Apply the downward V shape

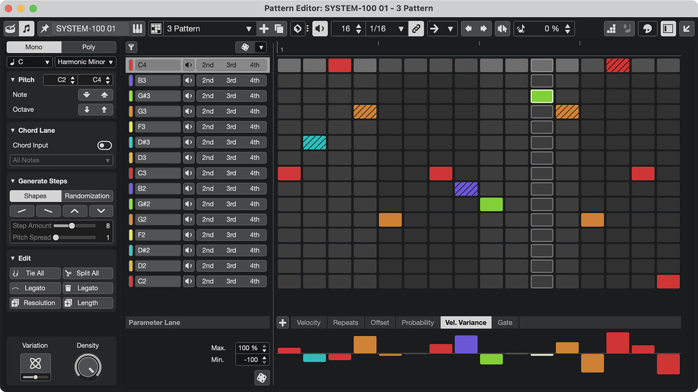(101, 211)
